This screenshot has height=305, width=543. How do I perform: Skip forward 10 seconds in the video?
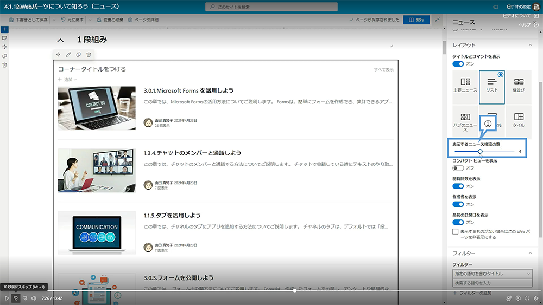click(x=25, y=298)
